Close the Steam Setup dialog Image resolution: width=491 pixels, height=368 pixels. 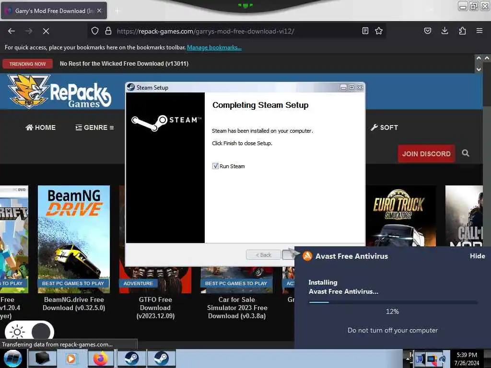pyautogui.click(x=360, y=88)
